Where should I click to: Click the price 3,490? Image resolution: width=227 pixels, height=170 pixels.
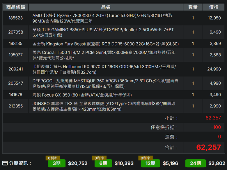point(215,95)
